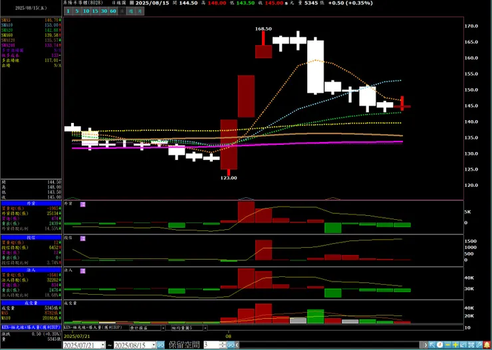
Task: Click the 保留空間 value field
Action: click(x=211, y=345)
